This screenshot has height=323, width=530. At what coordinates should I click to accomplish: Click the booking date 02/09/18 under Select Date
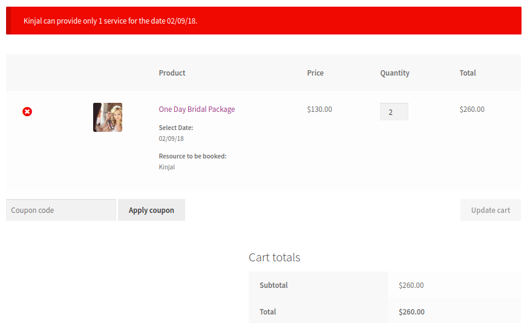click(x=171, y=139)
